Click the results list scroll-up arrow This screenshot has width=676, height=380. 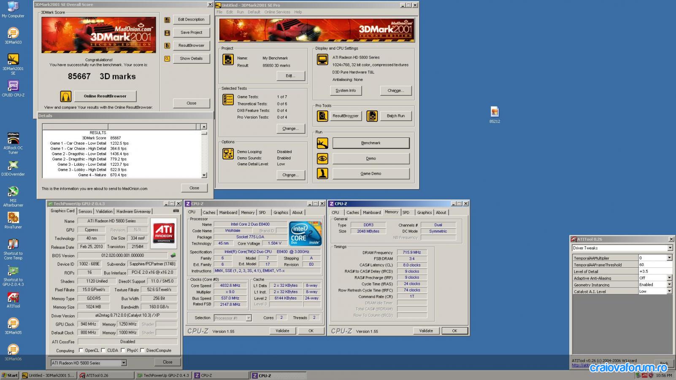[204, 127]
